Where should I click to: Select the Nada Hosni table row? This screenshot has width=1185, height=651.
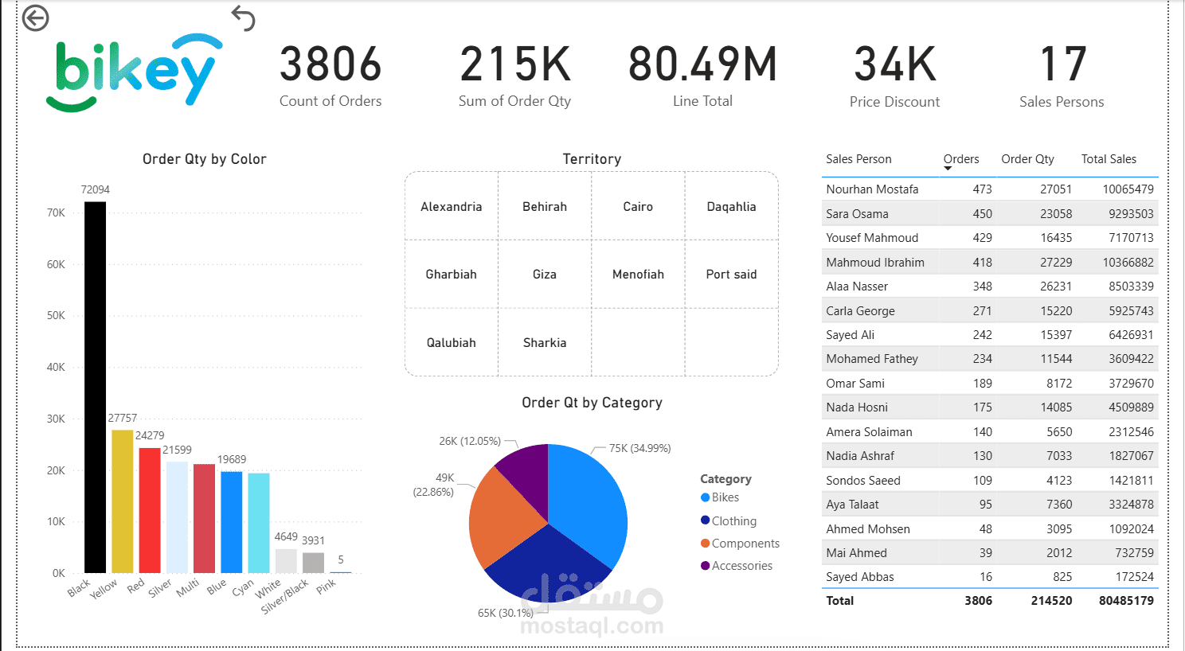tap(990, 407)
